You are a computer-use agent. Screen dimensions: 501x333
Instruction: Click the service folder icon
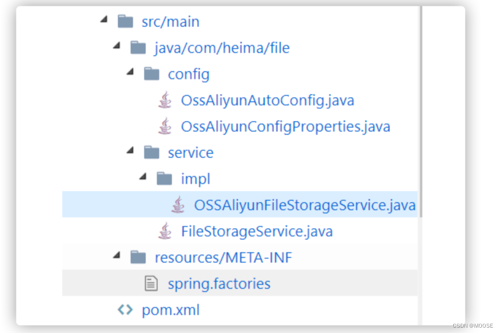(x=152, y=152)
